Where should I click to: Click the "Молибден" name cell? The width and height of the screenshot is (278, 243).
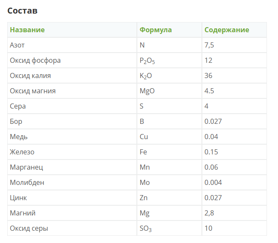click(x=27, y=182)
